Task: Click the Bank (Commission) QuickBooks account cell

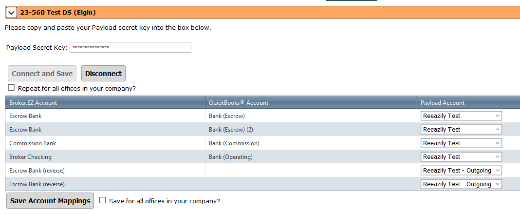Action: pos(234,143)
